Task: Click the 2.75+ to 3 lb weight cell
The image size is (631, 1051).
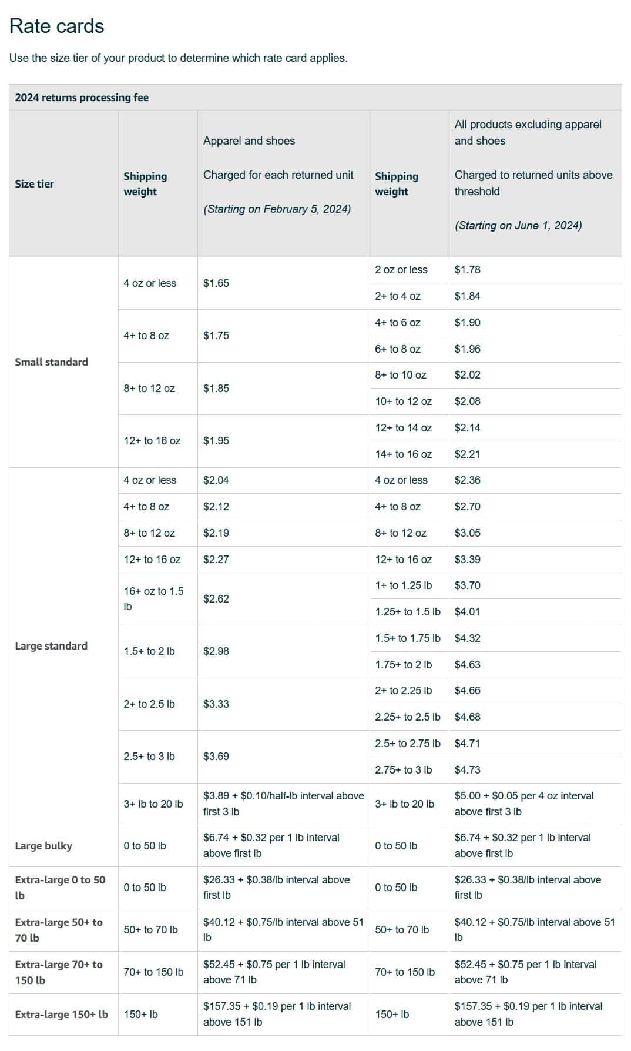Action: tap(403, 770)
